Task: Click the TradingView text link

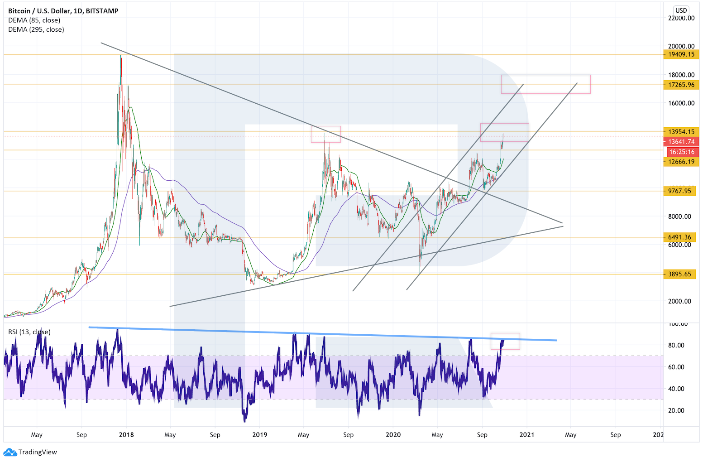Action: (x=38, y=452)
